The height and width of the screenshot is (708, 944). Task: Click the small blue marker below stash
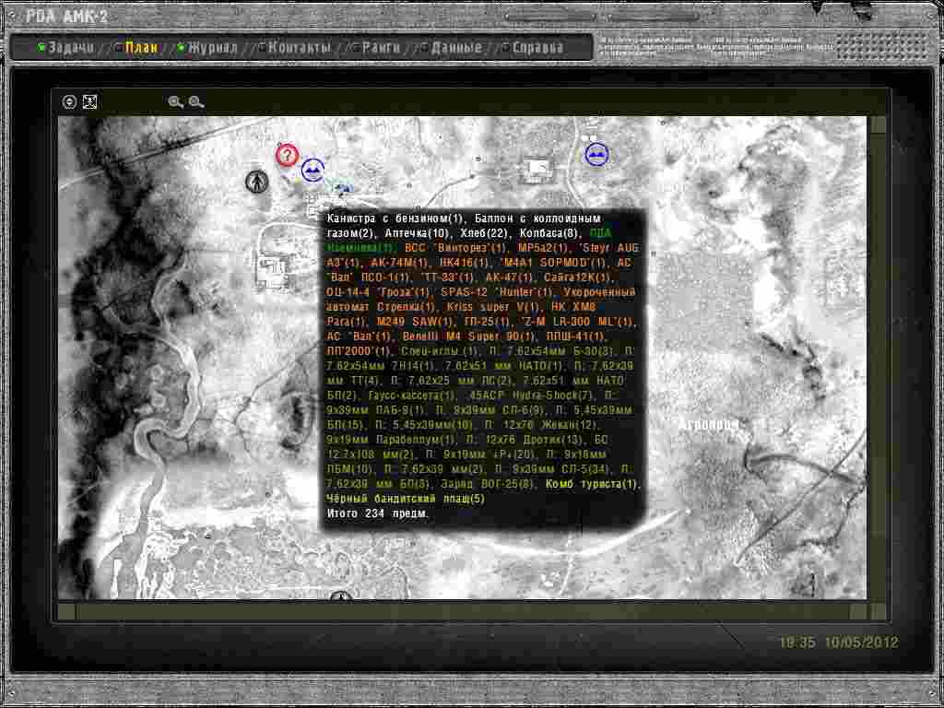[345, 188]
